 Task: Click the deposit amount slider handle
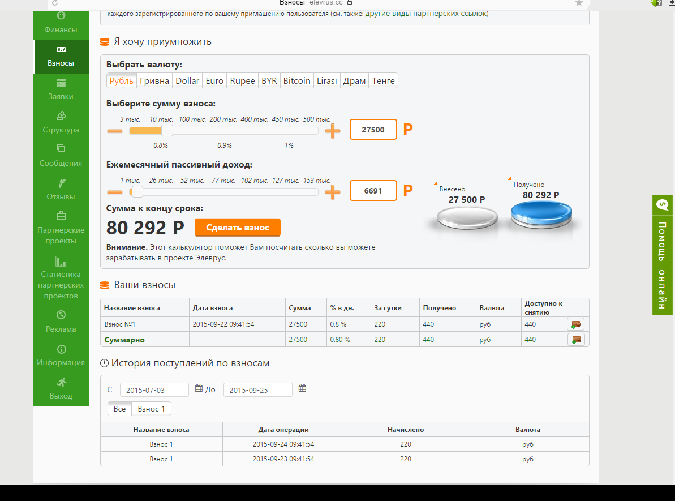[167, 131]
